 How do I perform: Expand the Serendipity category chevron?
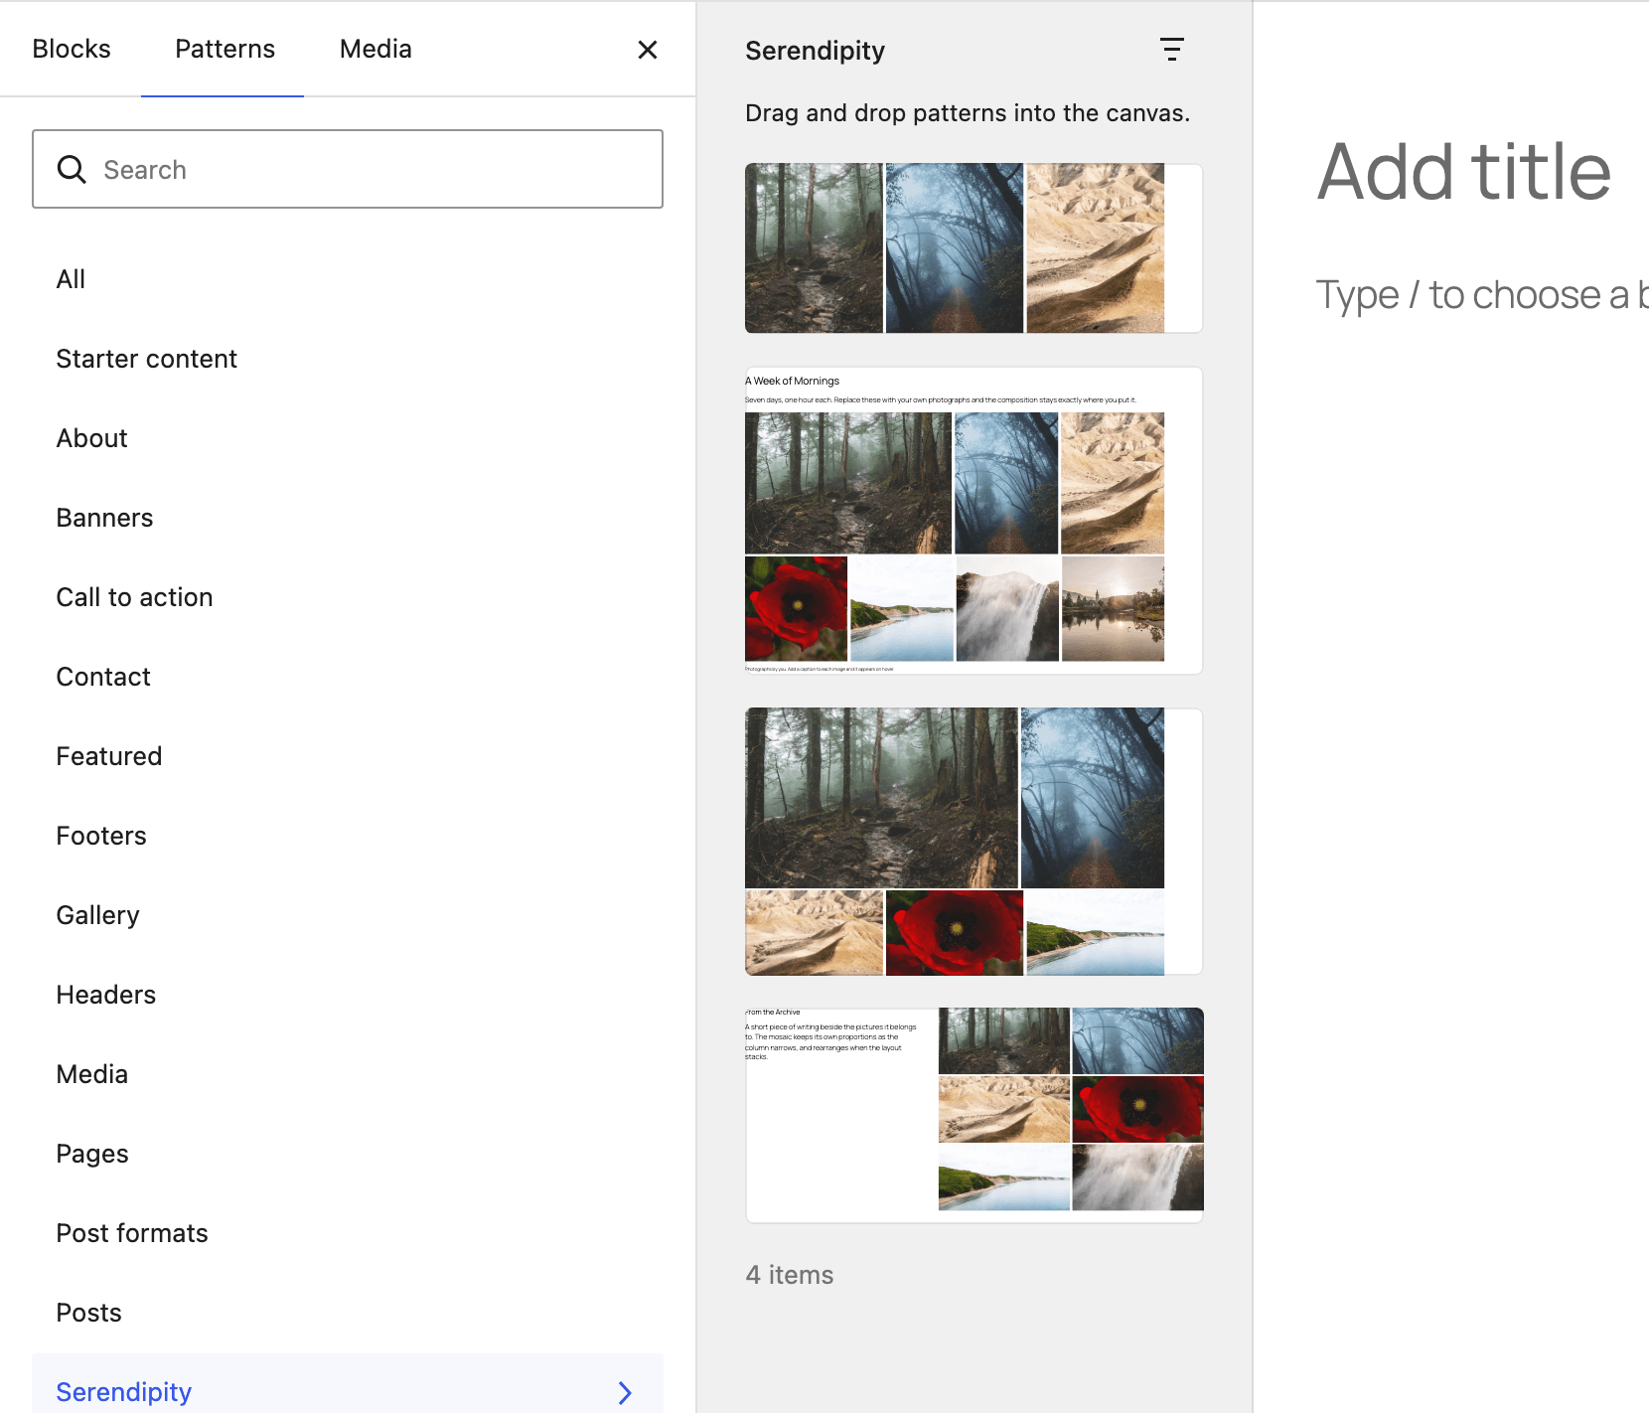point(625,1392)
